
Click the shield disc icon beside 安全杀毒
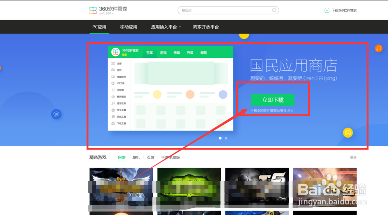(113, 110)
